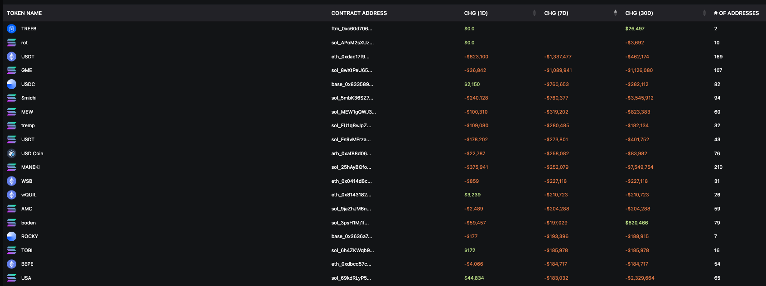
Task: Click the -$823,100 1D change value
Action: click(x=476, y=57)
